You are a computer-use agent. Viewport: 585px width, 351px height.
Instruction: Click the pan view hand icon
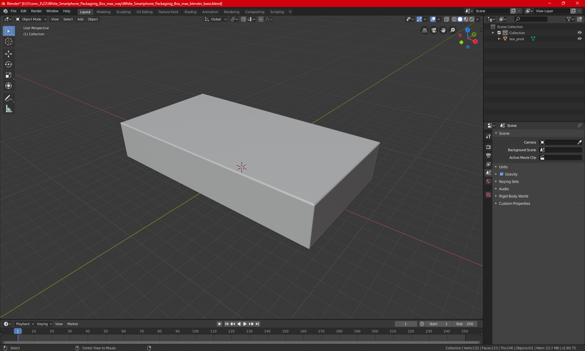(443, 30)
